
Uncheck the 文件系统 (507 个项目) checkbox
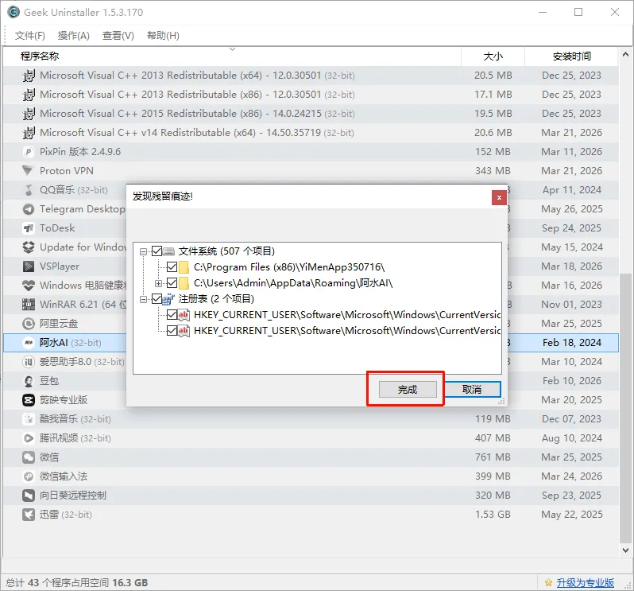click(x=157, y=251)
